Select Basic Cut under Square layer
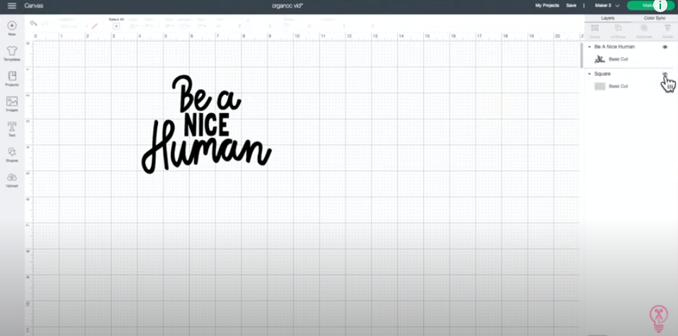Screen dimensions: 678x336 (618, 86)
